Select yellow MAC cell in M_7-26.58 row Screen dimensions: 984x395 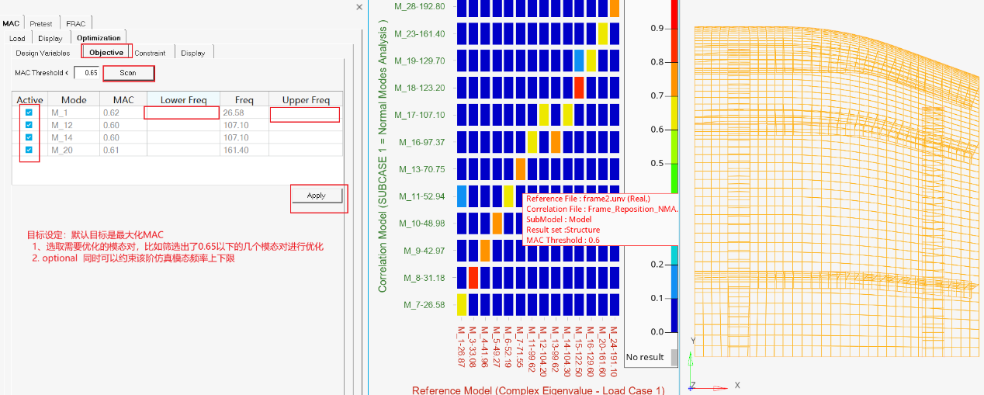(462, 304)
